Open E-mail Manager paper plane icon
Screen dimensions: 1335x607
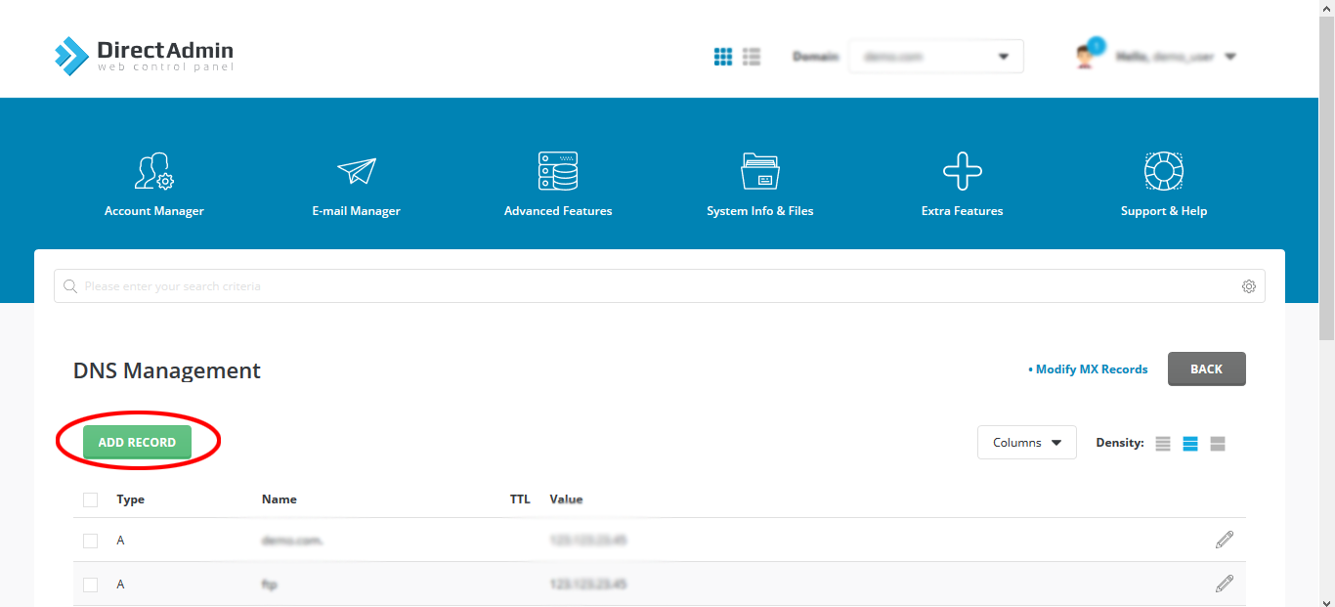357,171
